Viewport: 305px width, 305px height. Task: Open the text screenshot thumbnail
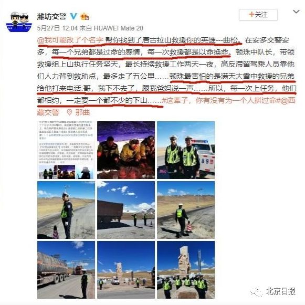[66, 150]
